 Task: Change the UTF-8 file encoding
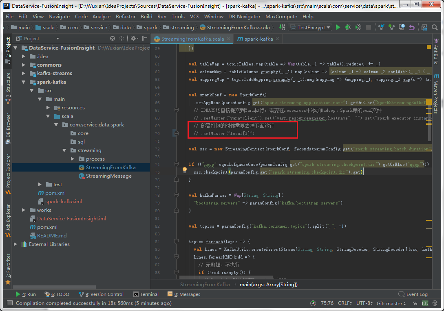(364, 303)
